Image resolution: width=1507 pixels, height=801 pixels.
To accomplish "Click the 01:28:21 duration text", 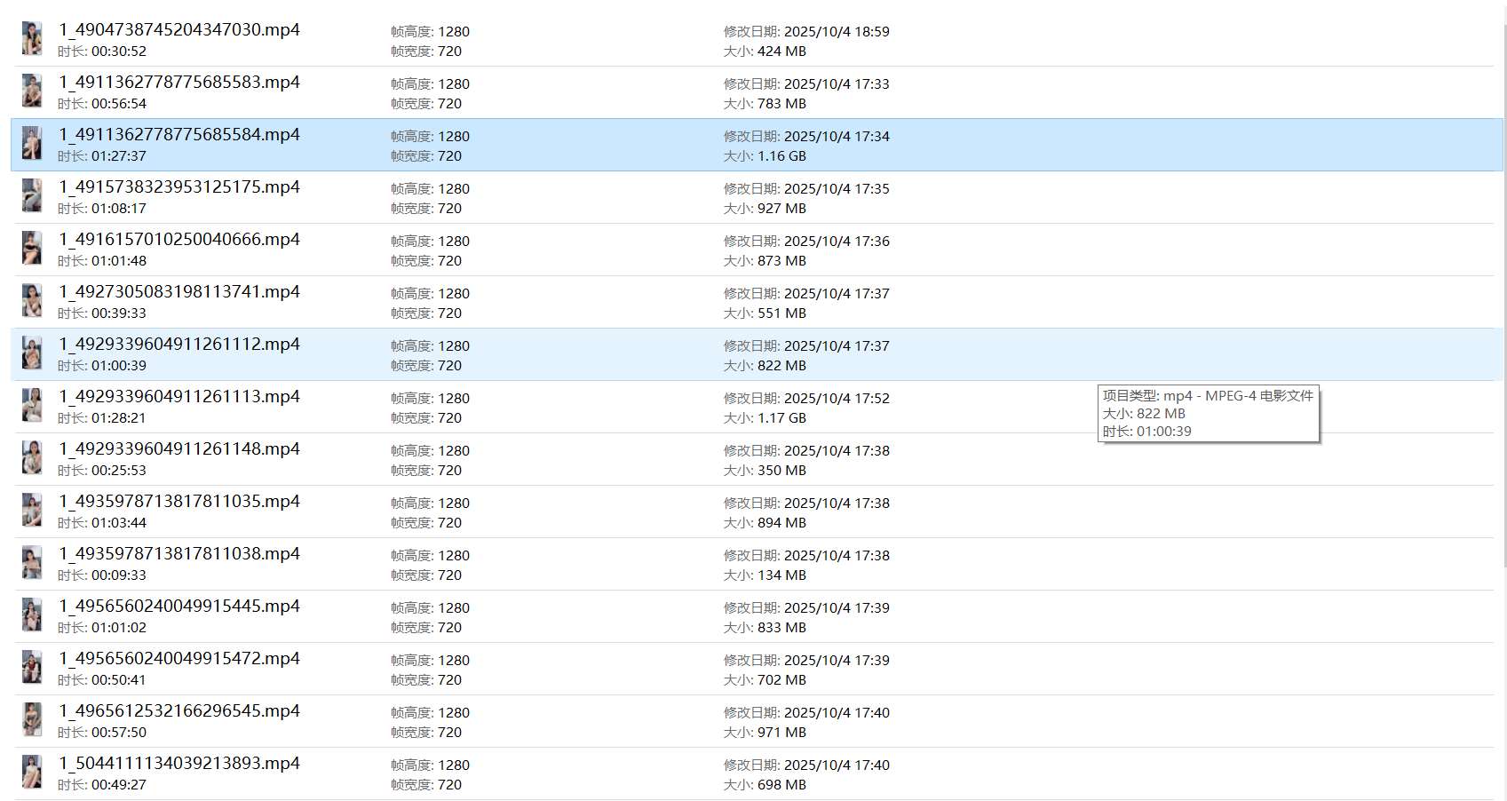I will [118, 418].
